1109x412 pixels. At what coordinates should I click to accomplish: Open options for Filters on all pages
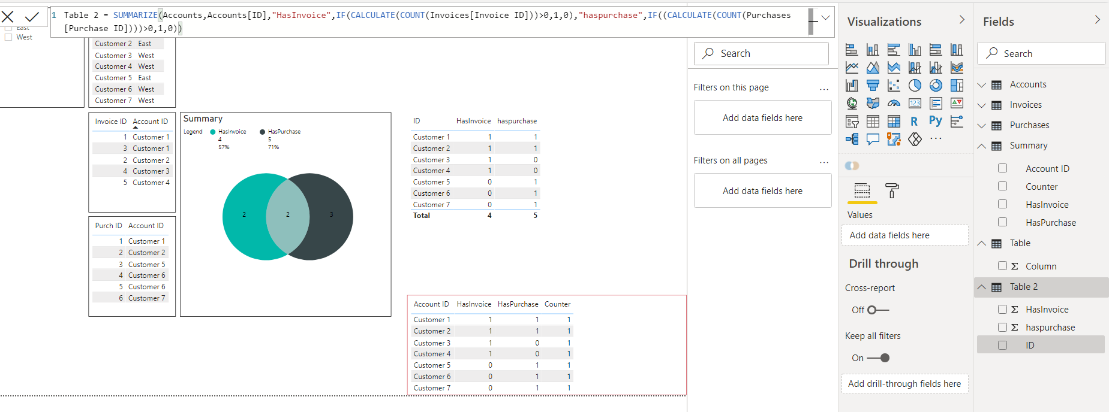(x=824, y=162)
